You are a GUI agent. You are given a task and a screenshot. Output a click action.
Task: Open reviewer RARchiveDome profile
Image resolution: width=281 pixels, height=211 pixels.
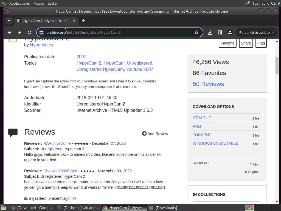click(x=57, y=143)
